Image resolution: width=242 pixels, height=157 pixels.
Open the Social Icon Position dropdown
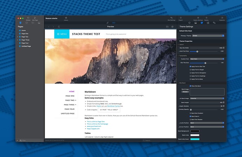tap(207, 127)
